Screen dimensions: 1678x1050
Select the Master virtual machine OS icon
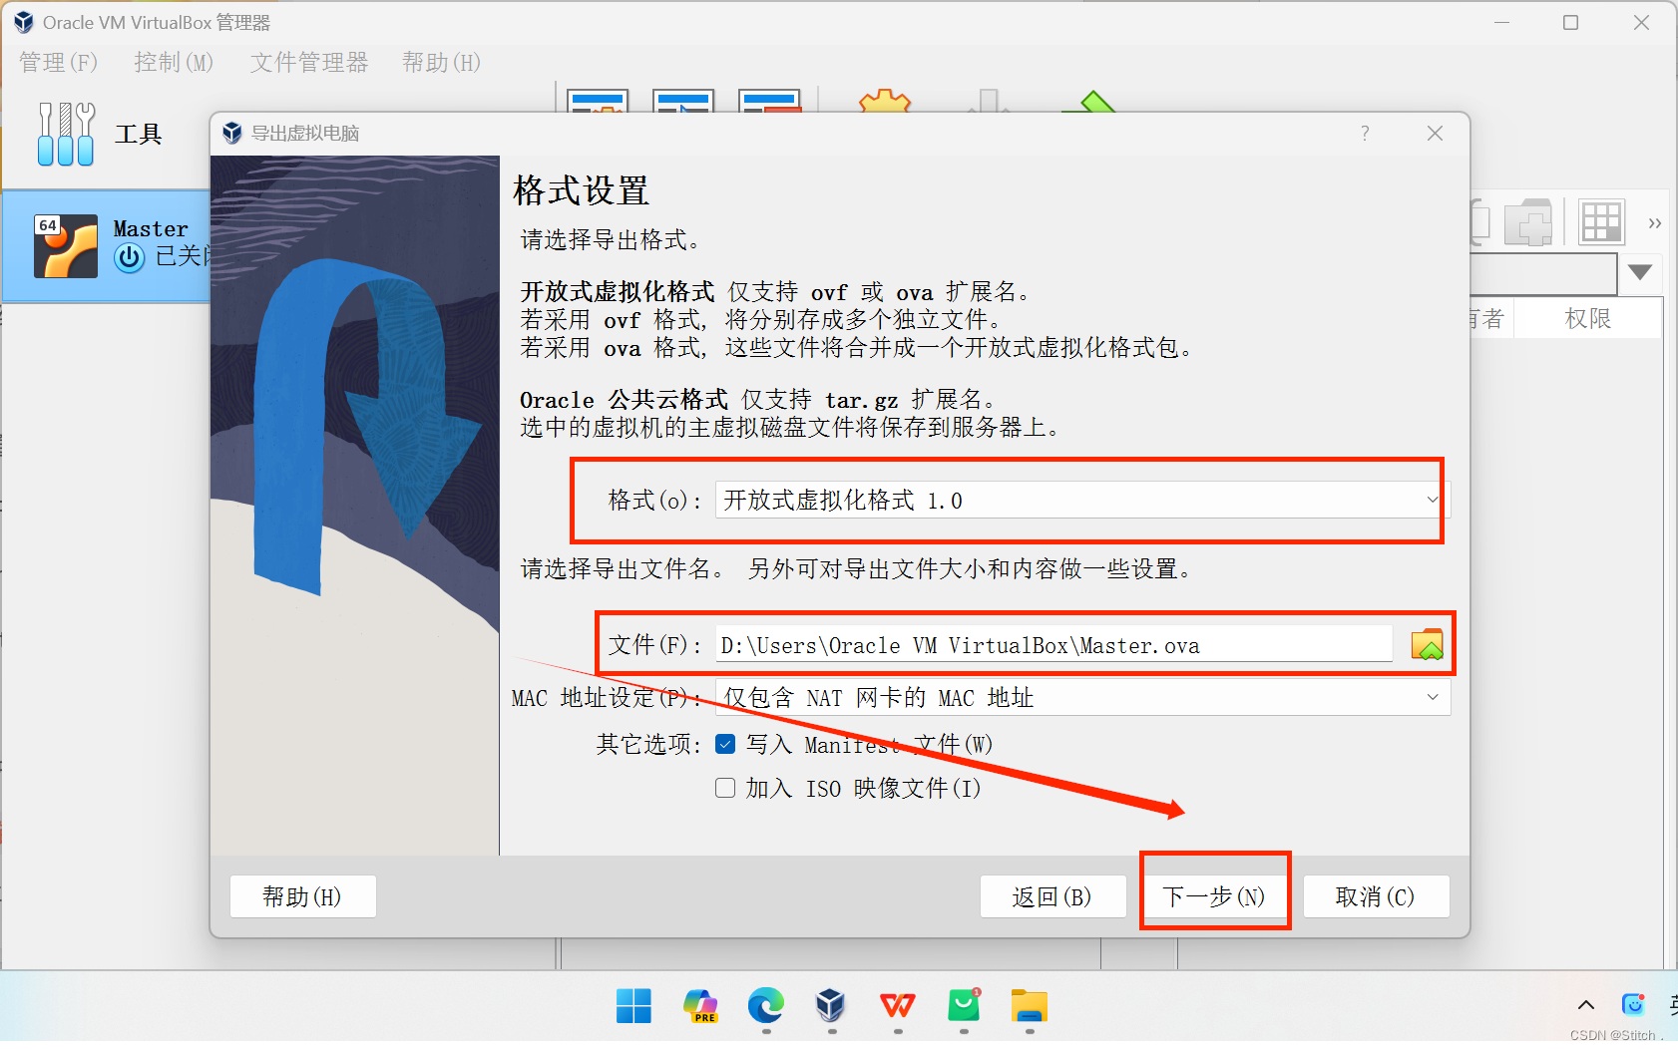tap(66, 245)
